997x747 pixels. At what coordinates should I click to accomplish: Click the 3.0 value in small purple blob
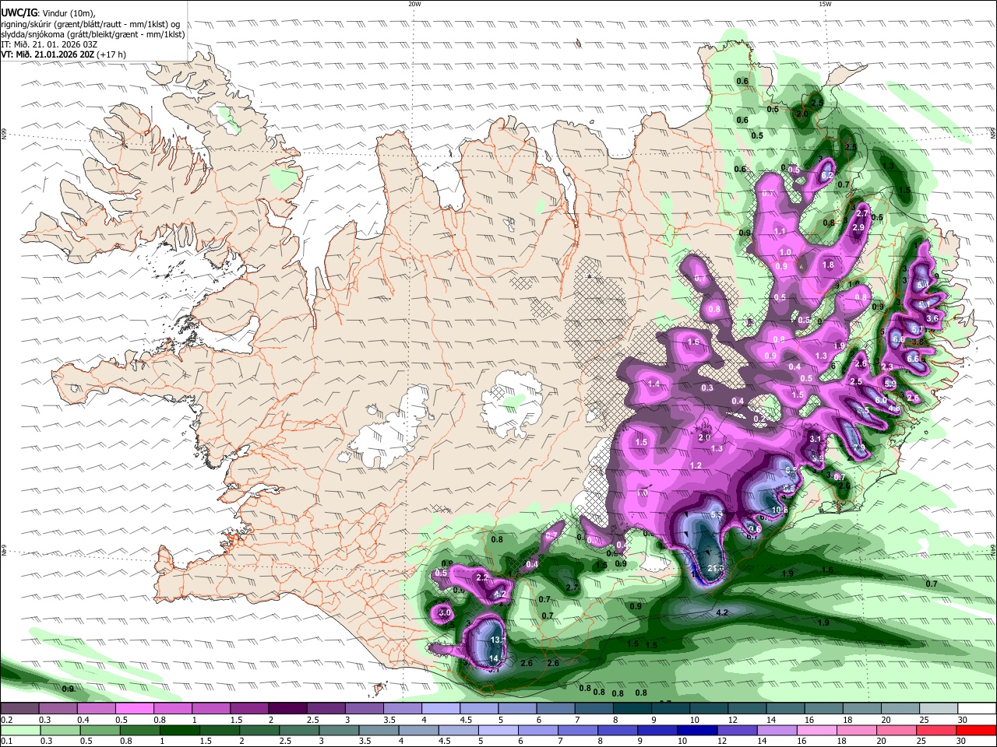tap(445, 613)
